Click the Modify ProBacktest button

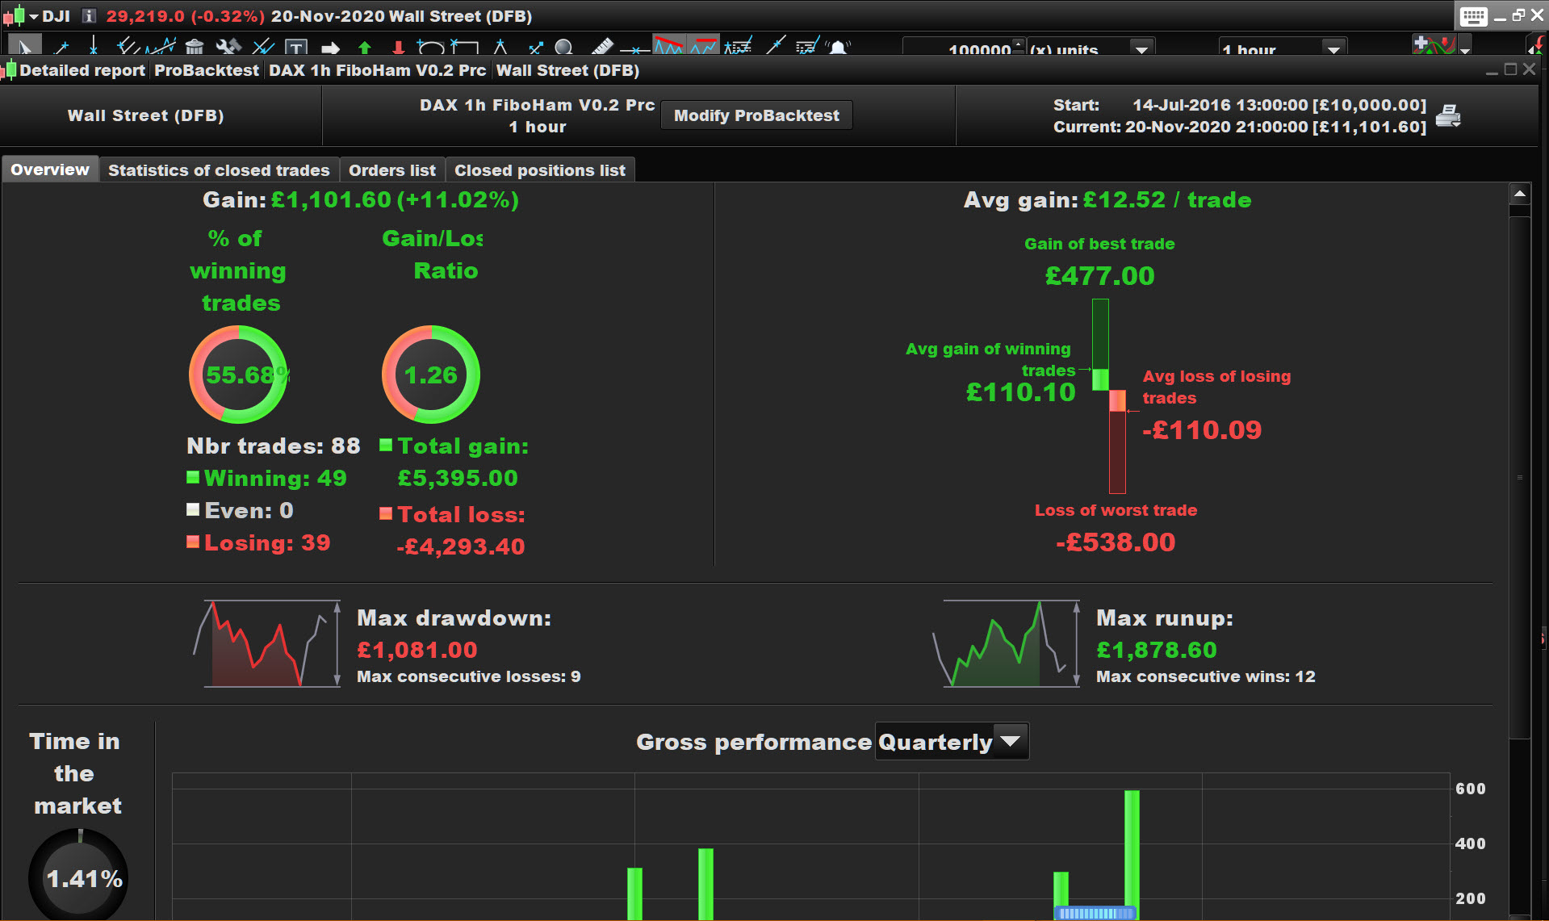(x=756, y=115)
